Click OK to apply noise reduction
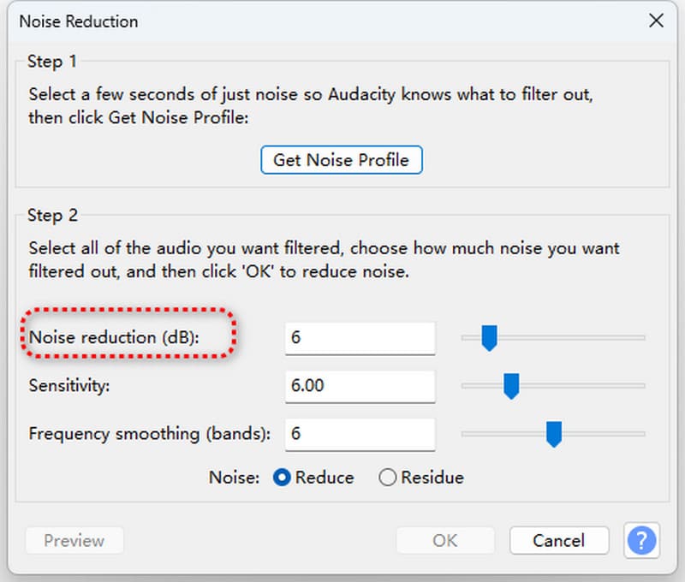 (444, 541)
